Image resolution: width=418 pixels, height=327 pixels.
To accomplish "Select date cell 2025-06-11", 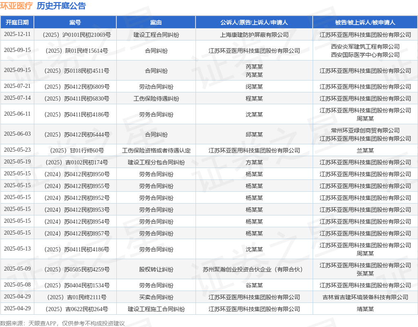I will [17, 114].
